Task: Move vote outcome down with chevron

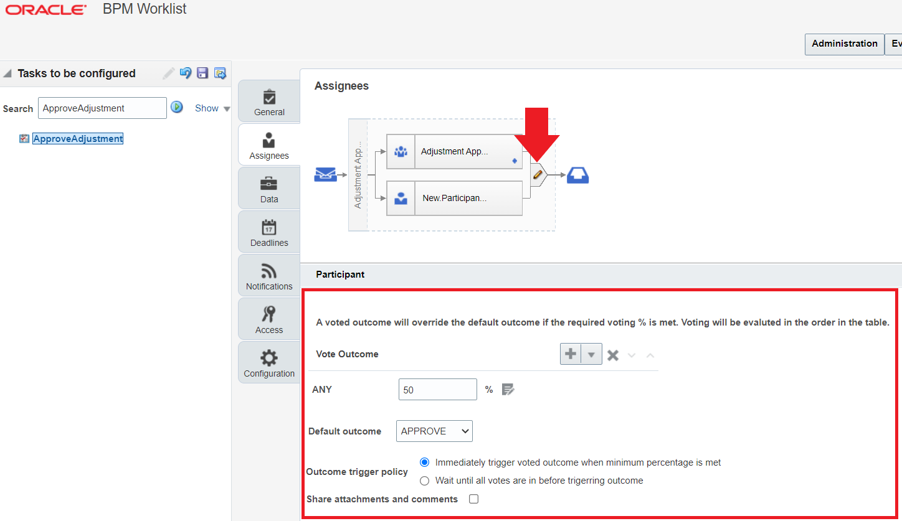Action: [x=632, y=355]
